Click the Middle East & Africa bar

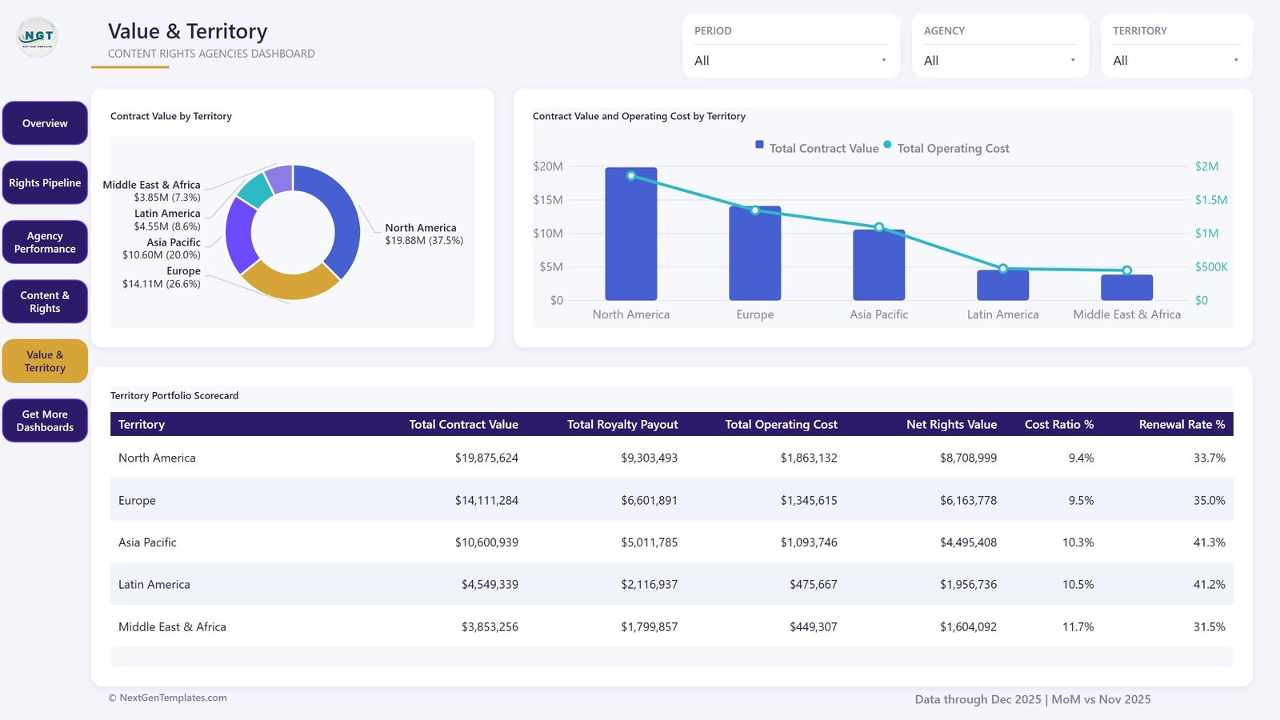[1127, 288]
